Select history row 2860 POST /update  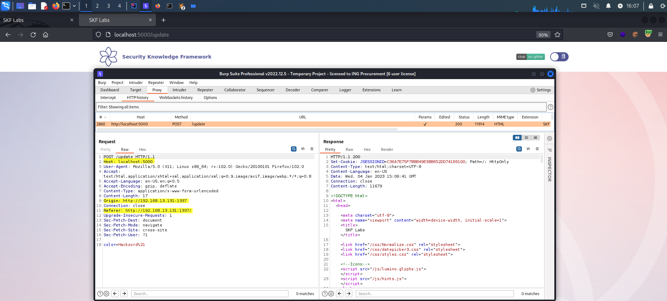tap(324, 124)
